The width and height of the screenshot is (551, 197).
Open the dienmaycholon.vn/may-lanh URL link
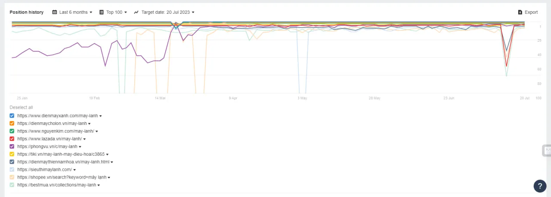click(x=52, y=124)
